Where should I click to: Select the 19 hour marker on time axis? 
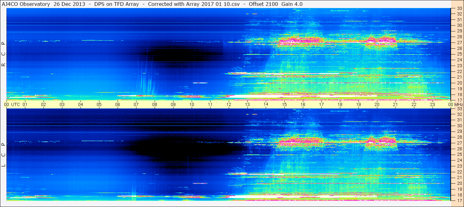click(358, 104)
